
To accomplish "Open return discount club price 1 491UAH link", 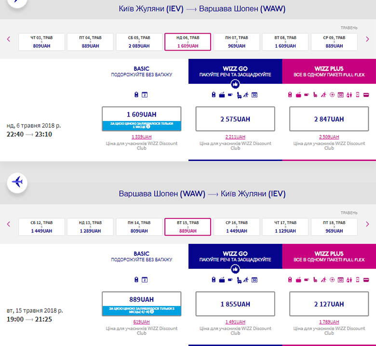I will (235, 322).
